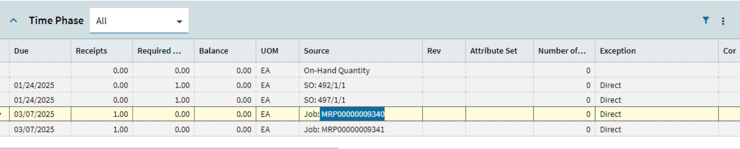This screenshot has width=740, height=149.
Task: Click the Required column header
Action: pyautogui.click(x=163, y=51)
